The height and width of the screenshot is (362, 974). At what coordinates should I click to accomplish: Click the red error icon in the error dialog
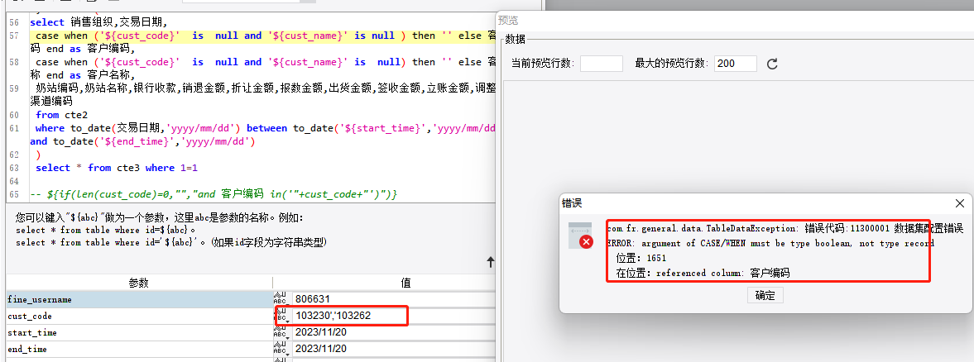pyautogui.click(x=585, y=241)
